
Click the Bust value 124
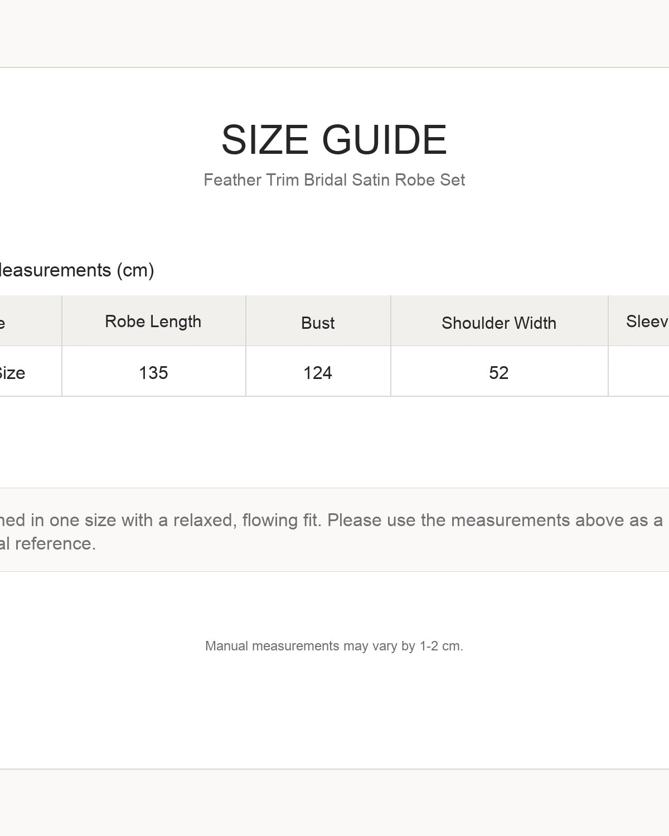[318, 372]
